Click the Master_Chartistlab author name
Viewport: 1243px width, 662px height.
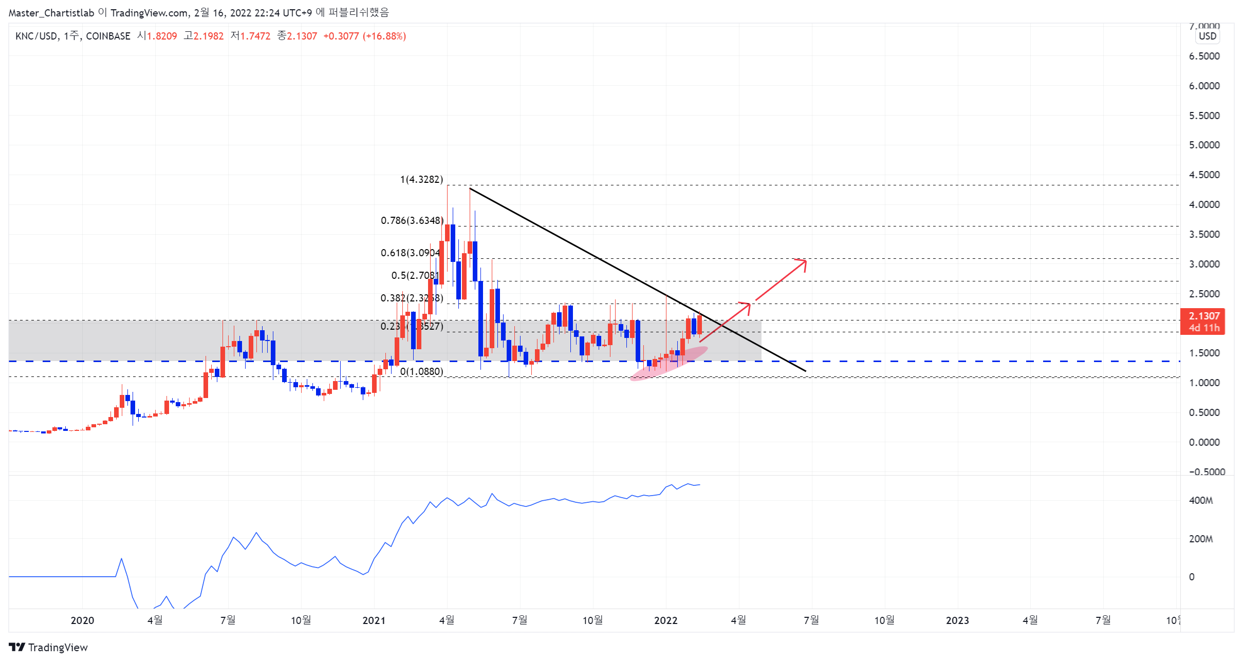coord(51,13)
